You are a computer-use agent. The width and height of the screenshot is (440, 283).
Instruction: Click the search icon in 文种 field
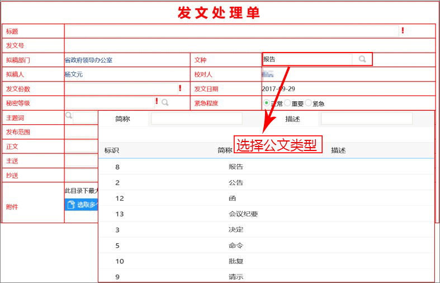pos(362,59)
